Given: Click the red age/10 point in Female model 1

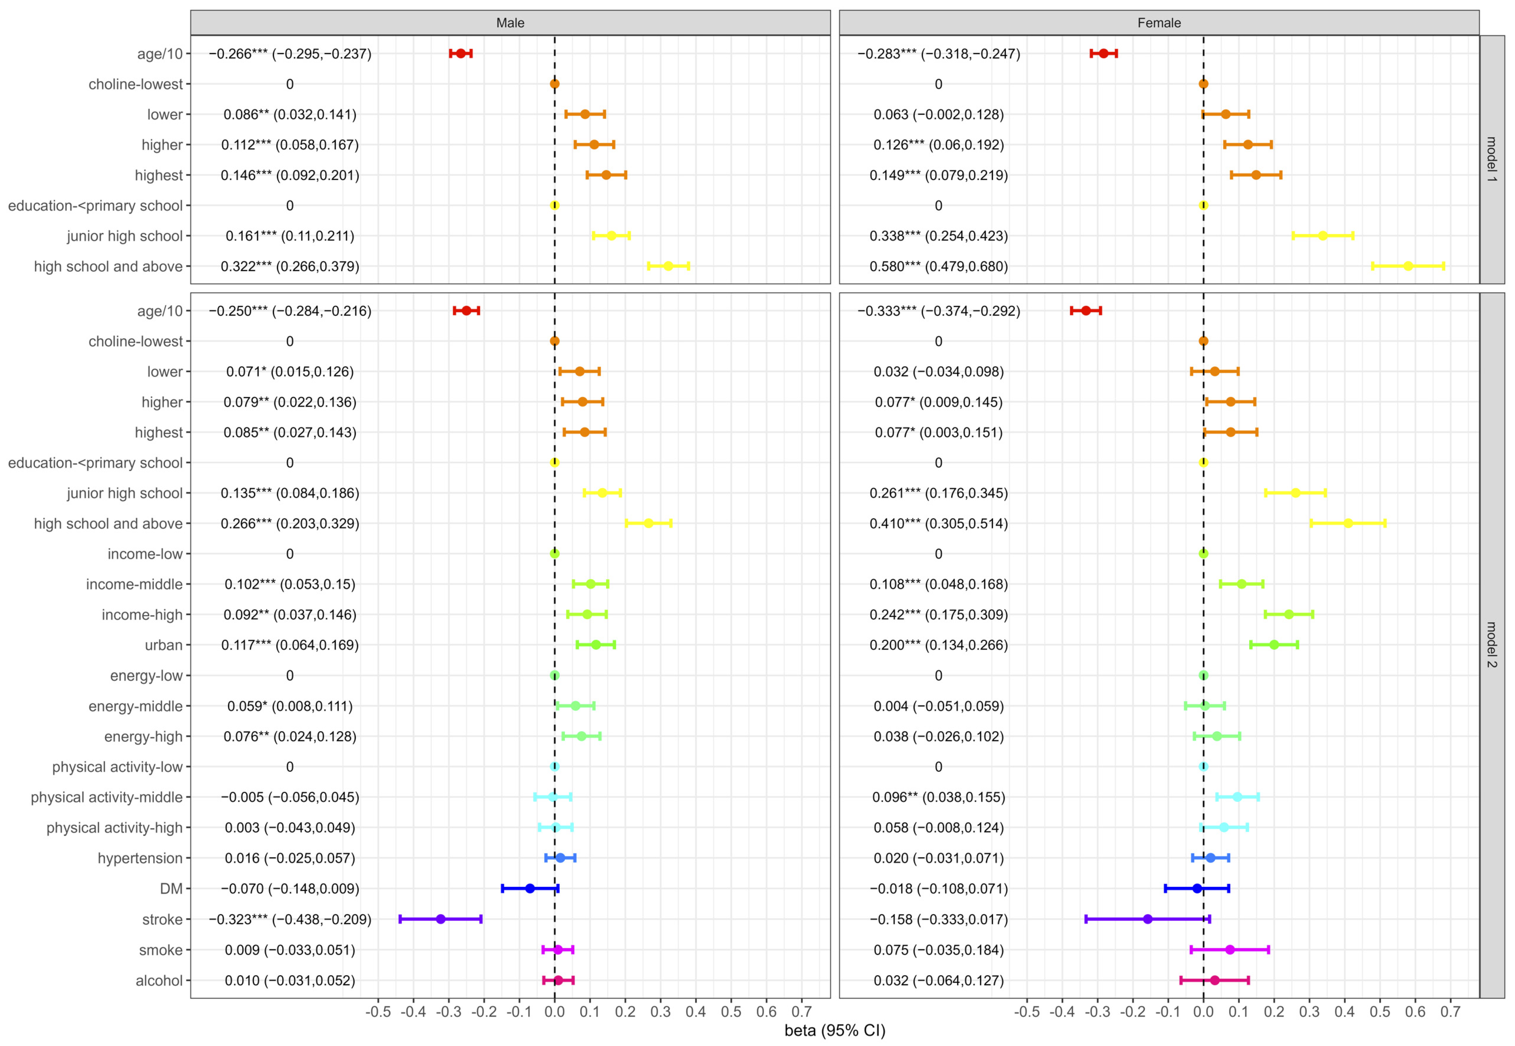Looking at the screenshot, I should 1104,53.
